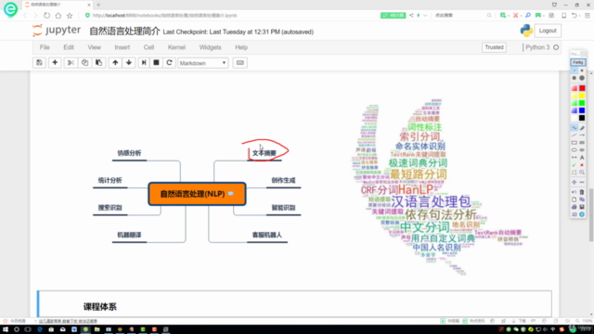Image resolution: width=594 pixels, height=334 pixels.
Task: Reload the page with the refresh icon
Action: point(47,16)
